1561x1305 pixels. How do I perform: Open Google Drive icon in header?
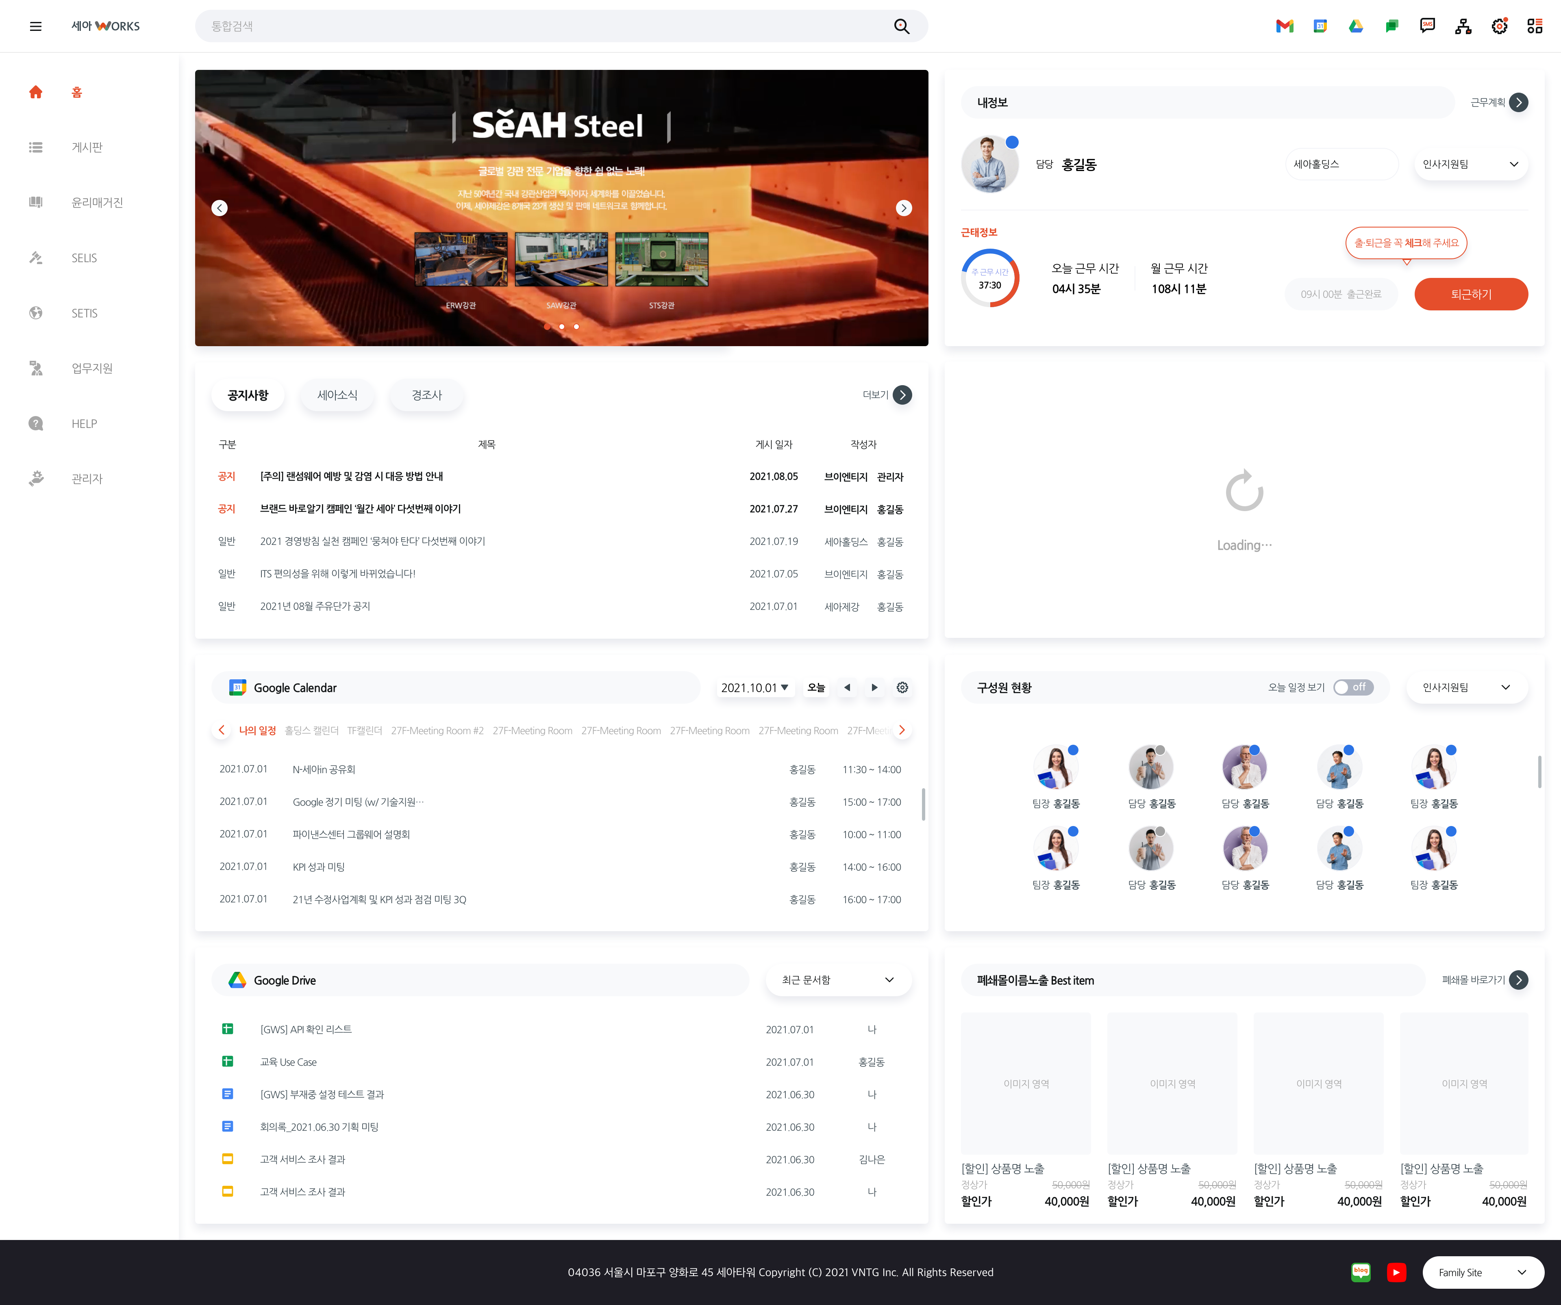point(1356,26)
